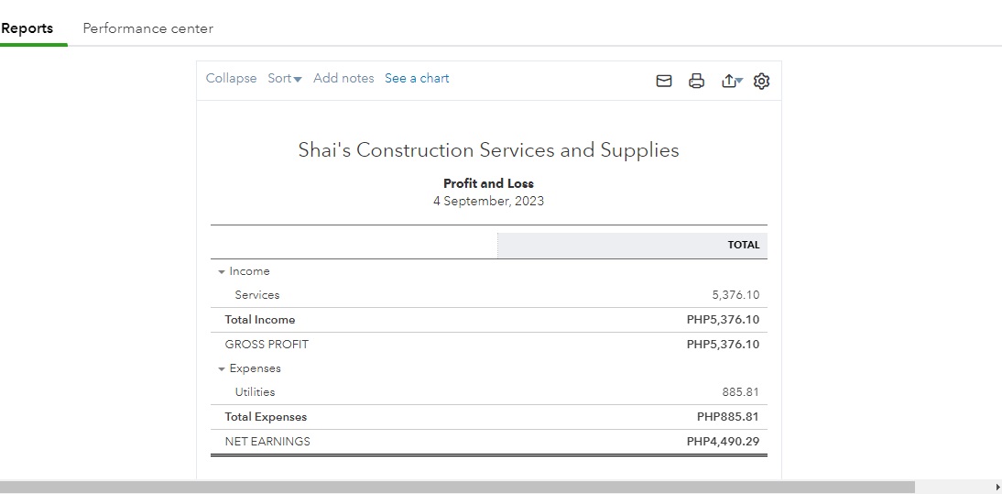Click the print report icon
The height and width of the screenshot is (494, 1002).
(x=696, y=81)
